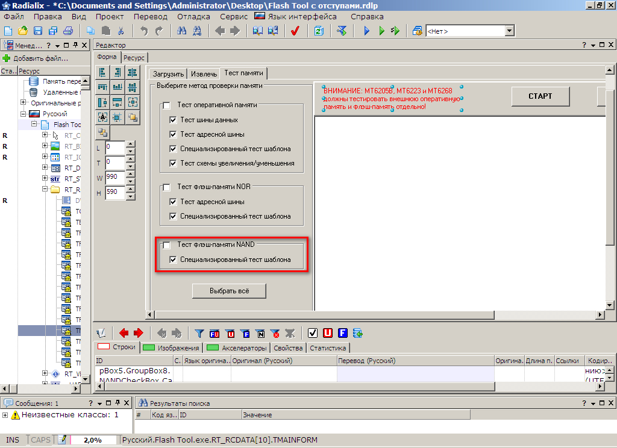Image resolution: width=617 pixels, height=448 pixels.
Task: Click the save floppy disk icon
Action: [x=37, y=31]
